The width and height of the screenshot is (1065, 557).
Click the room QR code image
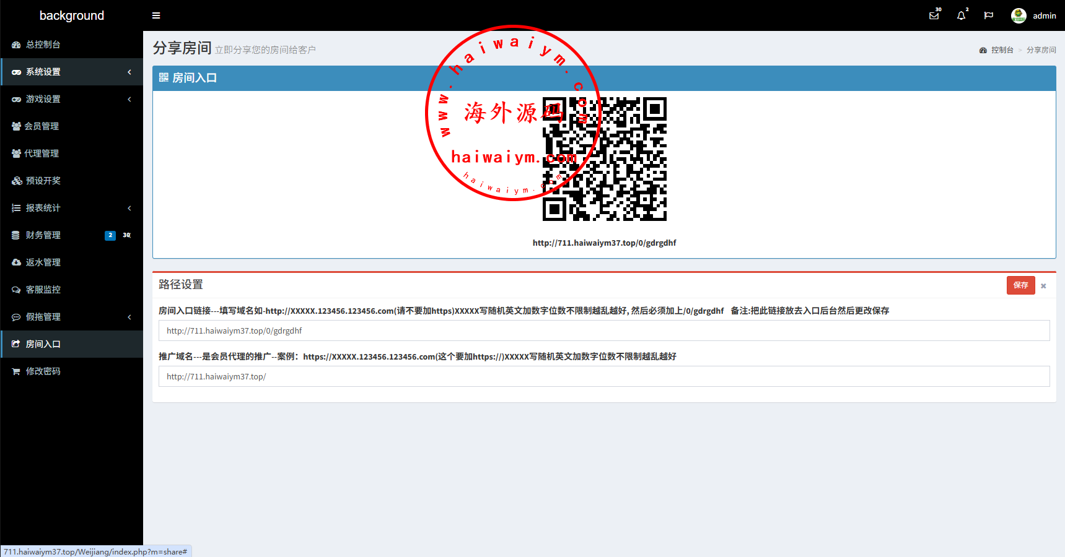pos(605,159)
